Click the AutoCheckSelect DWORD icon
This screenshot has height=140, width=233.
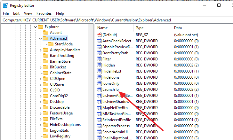tap(99, 41)
